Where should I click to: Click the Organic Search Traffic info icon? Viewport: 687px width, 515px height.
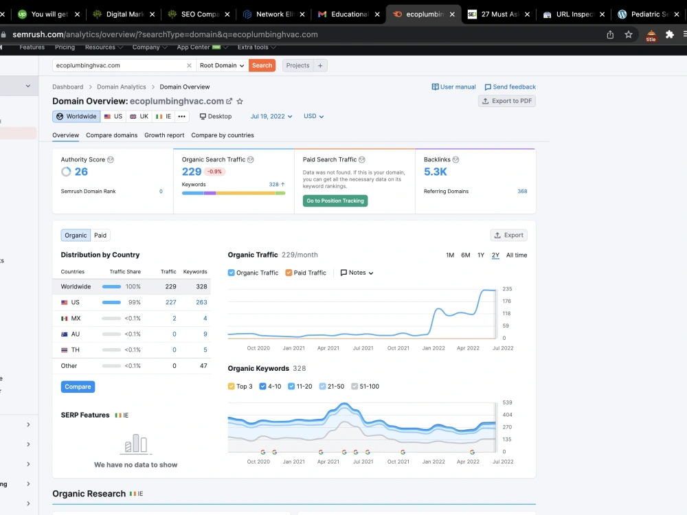click(x=251, y=159)
